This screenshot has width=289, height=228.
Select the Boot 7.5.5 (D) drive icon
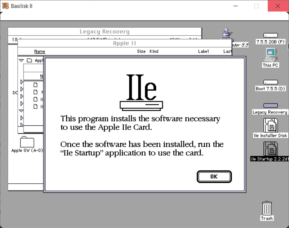click(270, 82)
